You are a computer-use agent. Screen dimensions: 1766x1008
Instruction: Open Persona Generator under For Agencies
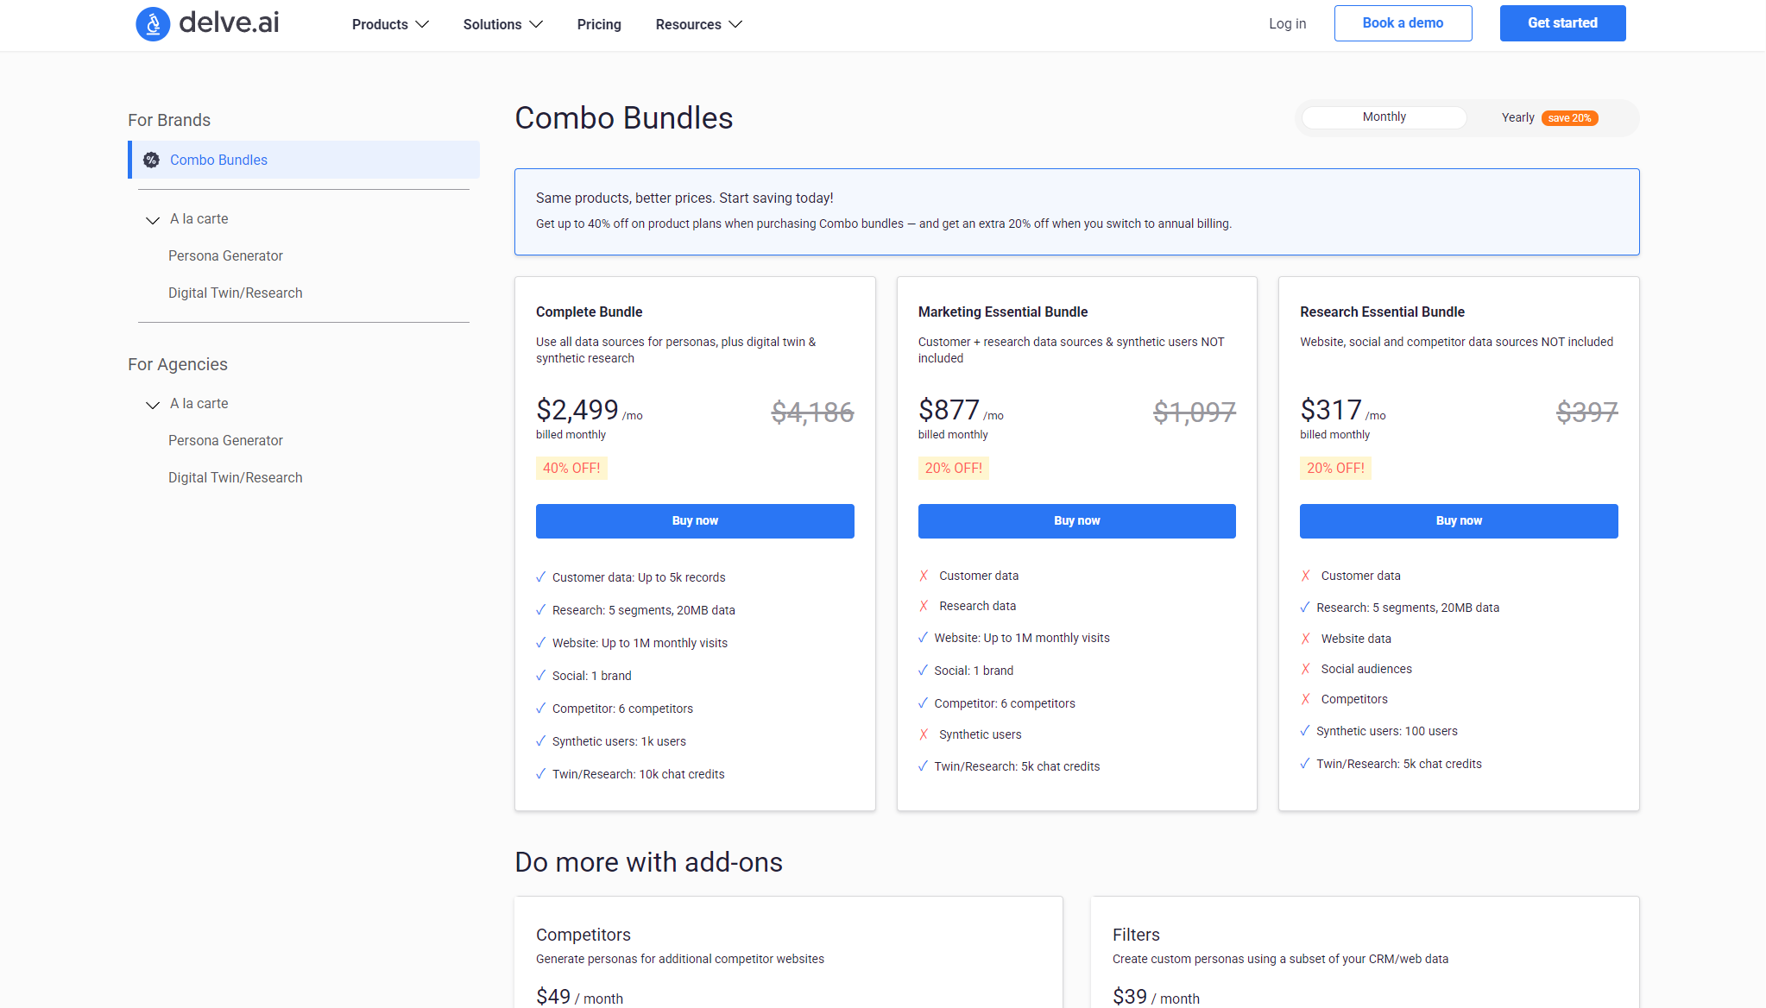[x=225, y=440]
